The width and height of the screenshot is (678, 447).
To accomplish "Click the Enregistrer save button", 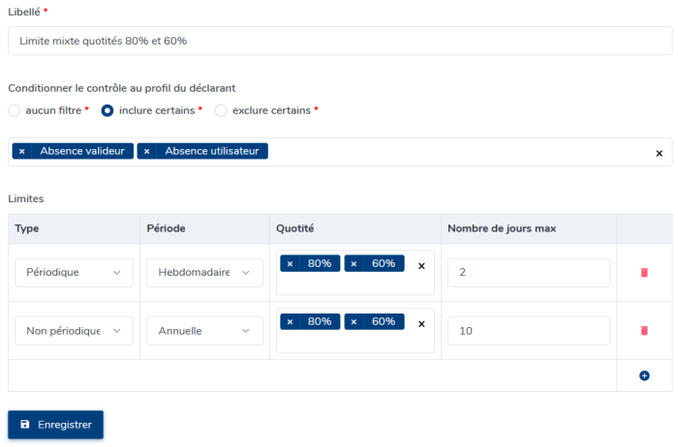I will click(56, 425).
